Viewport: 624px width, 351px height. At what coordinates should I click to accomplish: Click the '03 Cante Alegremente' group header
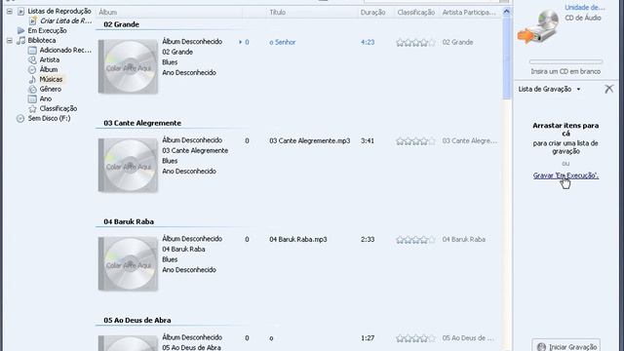pyautogui.click(x=142, y=124)
